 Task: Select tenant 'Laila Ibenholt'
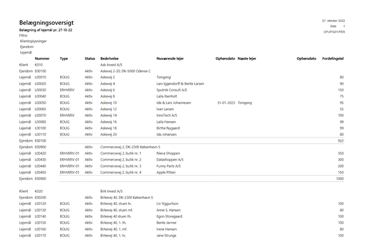[166, 96]
